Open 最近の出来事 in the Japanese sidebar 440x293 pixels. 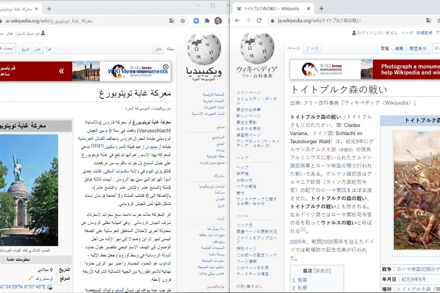point(248,110)
